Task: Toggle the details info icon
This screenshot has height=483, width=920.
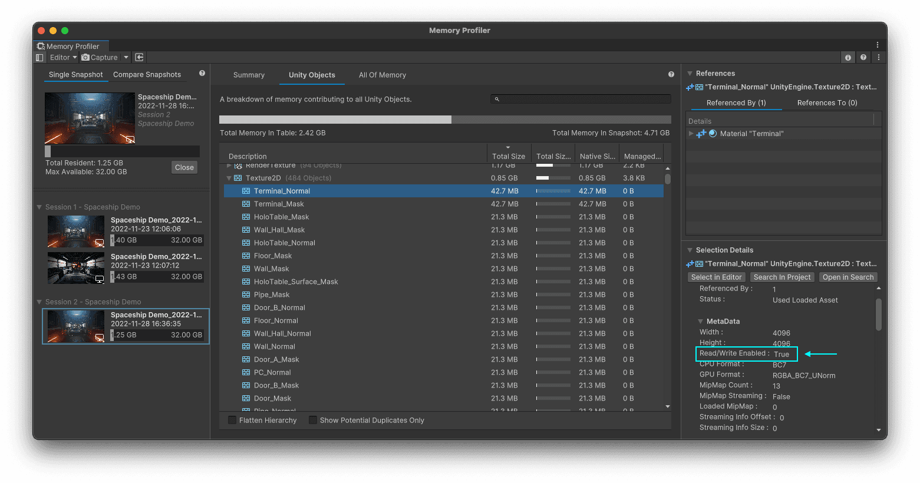Action: point(848,57)
